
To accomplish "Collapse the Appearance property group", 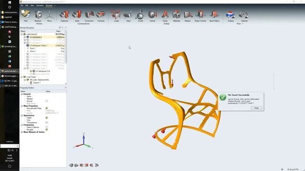I will coord(21,115).
